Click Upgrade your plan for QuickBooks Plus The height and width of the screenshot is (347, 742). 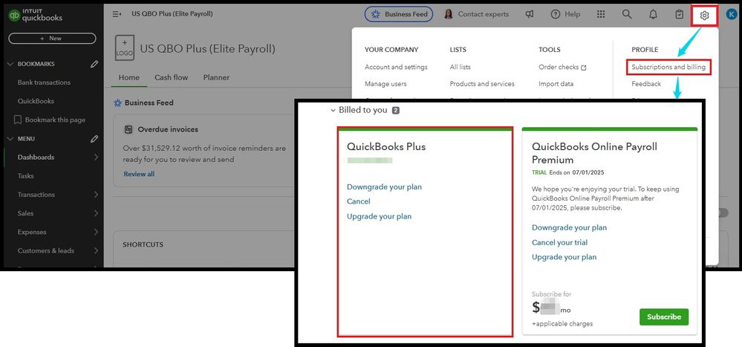379,216
